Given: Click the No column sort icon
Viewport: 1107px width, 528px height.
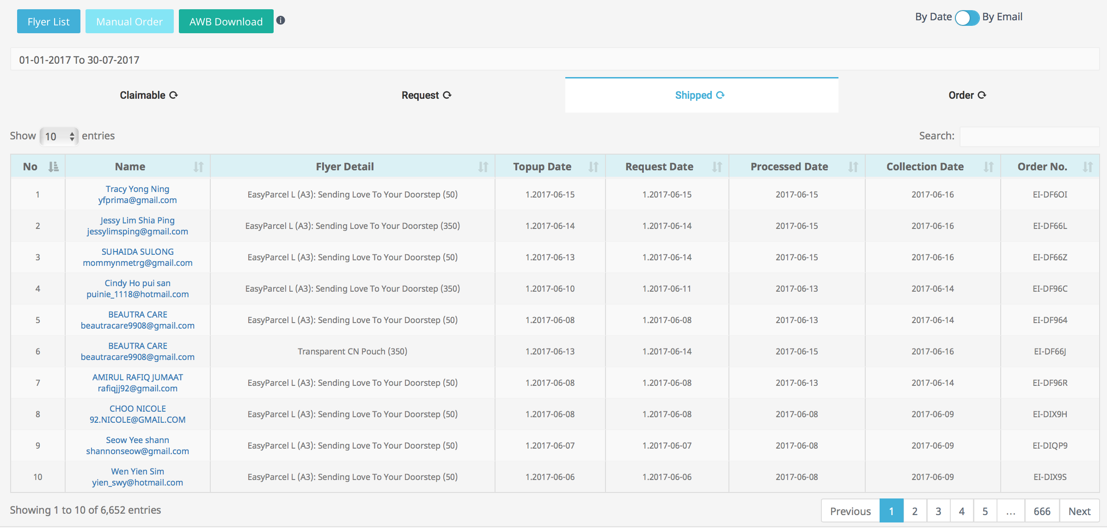Looking at the screenshot, I should [54, 167].
